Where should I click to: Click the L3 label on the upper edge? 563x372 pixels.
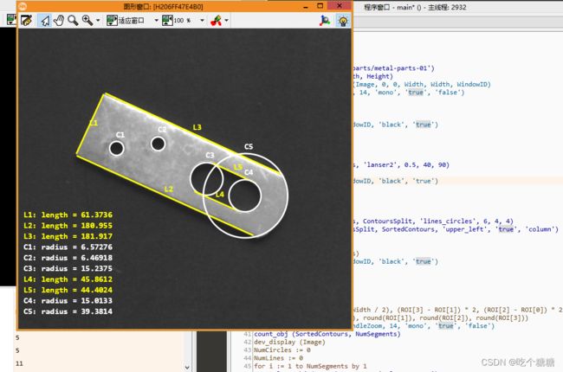[x=197, y=127]
